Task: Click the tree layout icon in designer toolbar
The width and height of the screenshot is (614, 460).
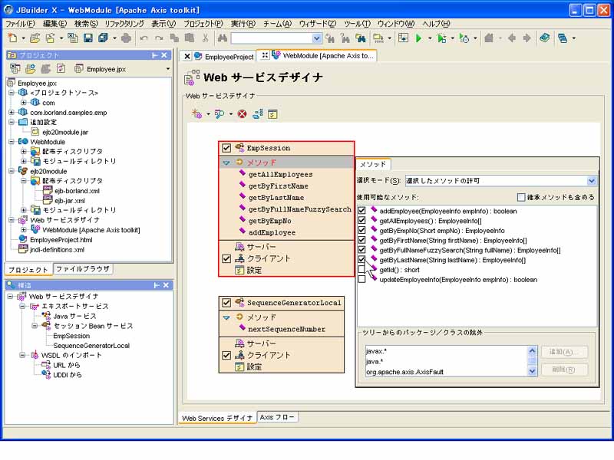Action: tap(258, 113)
